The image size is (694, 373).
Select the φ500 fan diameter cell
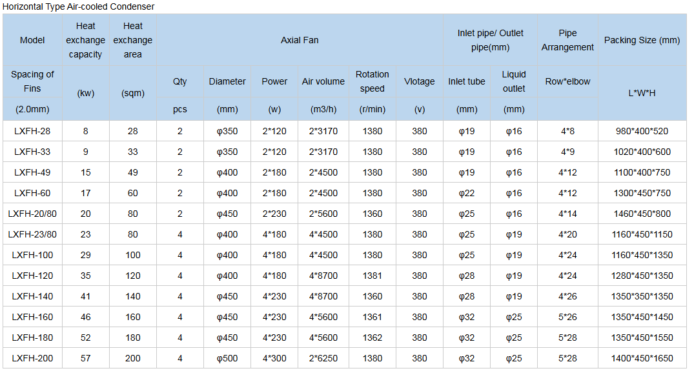click(x=227, y=358)
